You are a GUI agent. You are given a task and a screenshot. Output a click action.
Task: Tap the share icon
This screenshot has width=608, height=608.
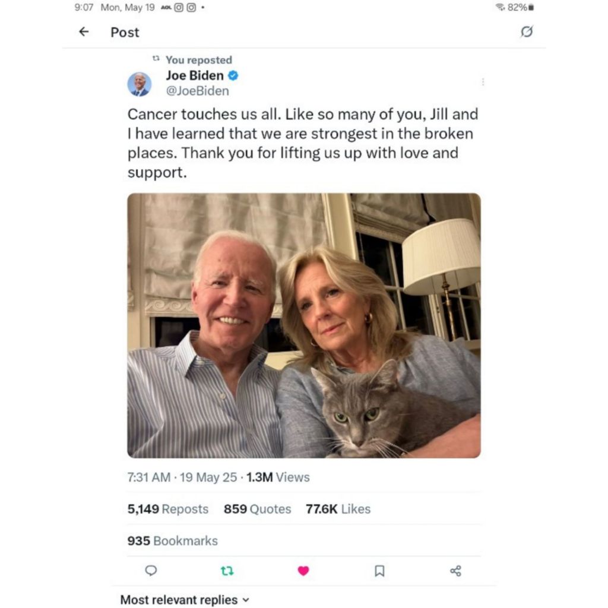(x=455, y=571)
